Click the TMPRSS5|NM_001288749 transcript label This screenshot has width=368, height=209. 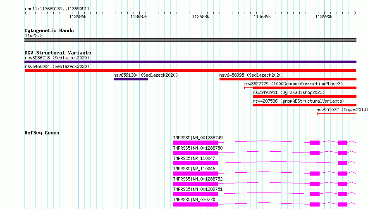point(198,138)
